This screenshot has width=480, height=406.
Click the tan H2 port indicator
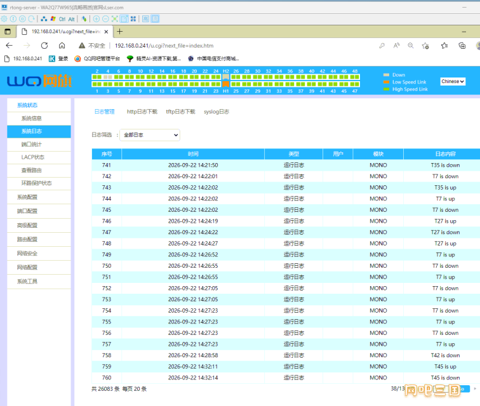pos(225,77)
